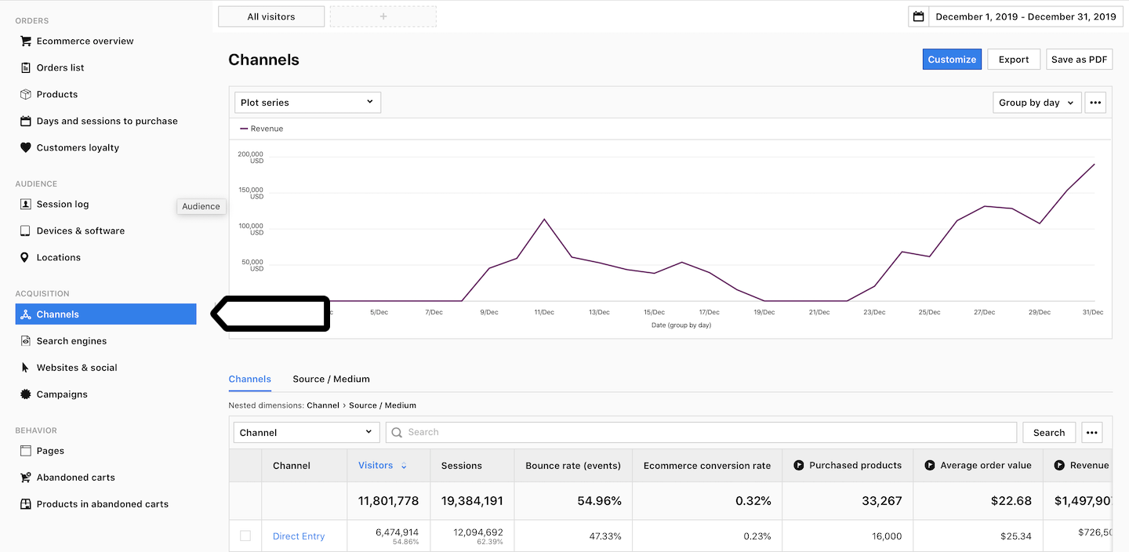Add a segment with the plus box
This screenshot has width=1129, height=552.
pyautogui.click(x=383, y=16)
